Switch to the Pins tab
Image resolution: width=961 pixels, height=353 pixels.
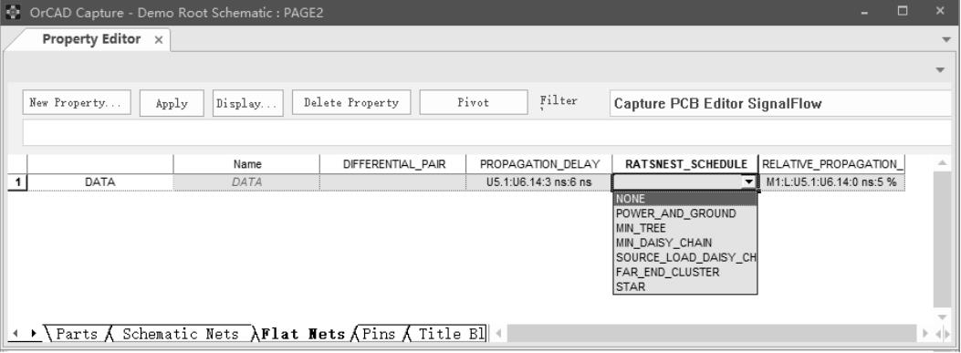point(378,334)
